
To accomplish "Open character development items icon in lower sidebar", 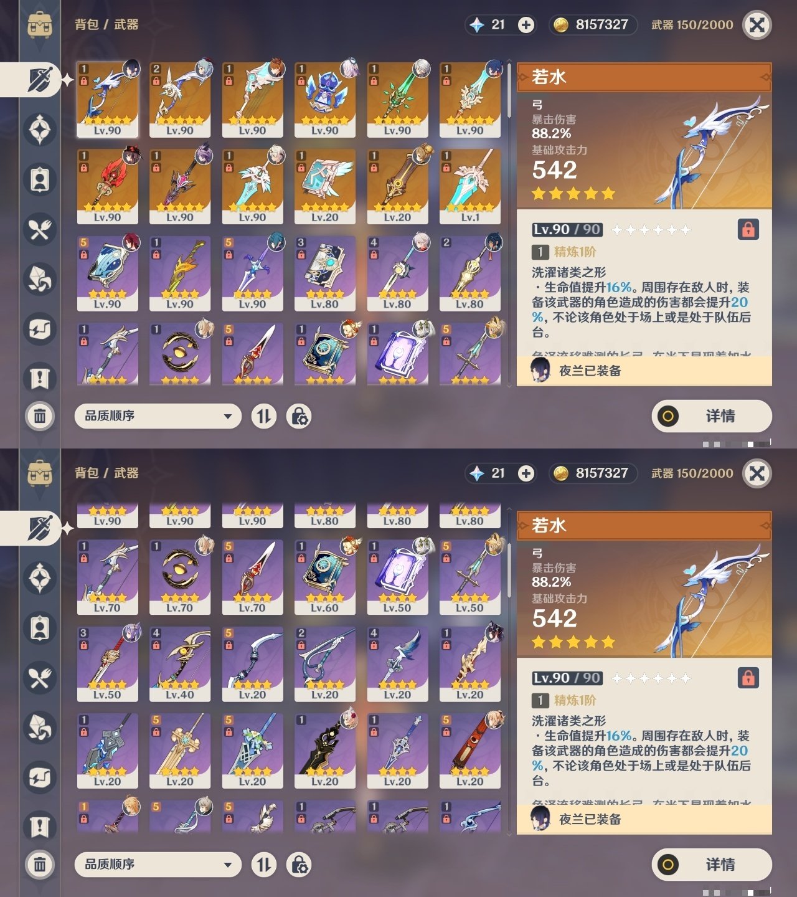I will [40, 628].
